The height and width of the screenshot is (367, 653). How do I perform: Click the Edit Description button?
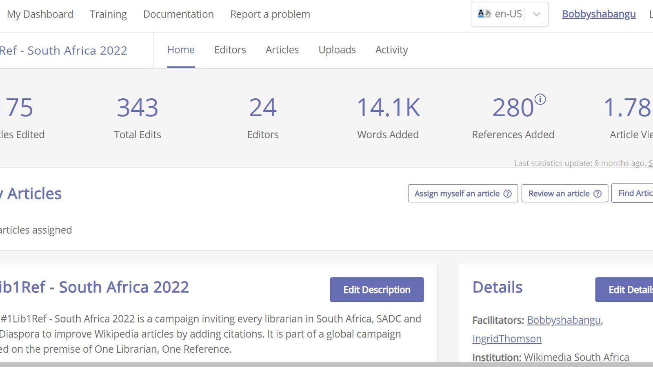click(x=377, y=290)
